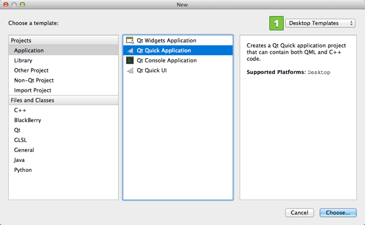Viewport: 365px width, 225px height.
Task: Select Import Project category
Action: point(33,90)
